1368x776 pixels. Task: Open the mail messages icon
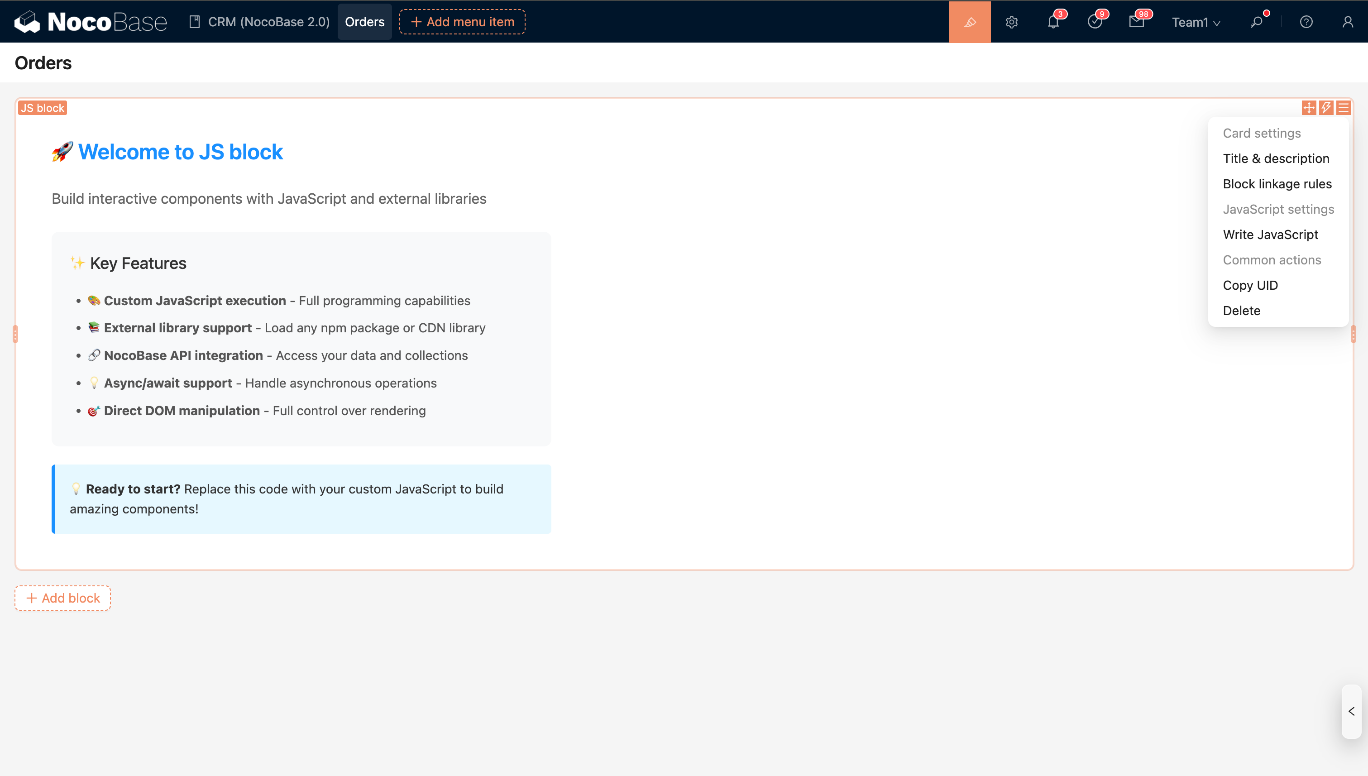(1136, 22)
